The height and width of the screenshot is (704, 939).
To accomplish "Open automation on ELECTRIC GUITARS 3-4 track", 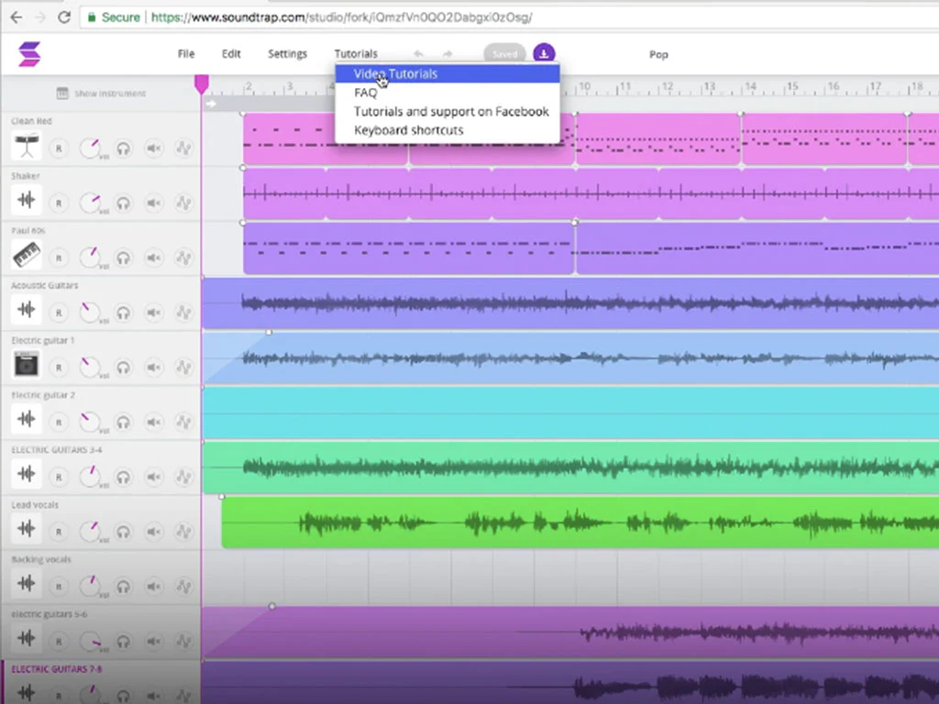I will point(183,475).
